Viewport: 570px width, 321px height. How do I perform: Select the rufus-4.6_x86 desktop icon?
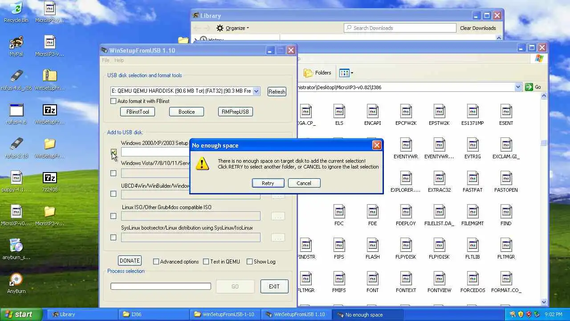pyautogui.click(x=16, y=79)
